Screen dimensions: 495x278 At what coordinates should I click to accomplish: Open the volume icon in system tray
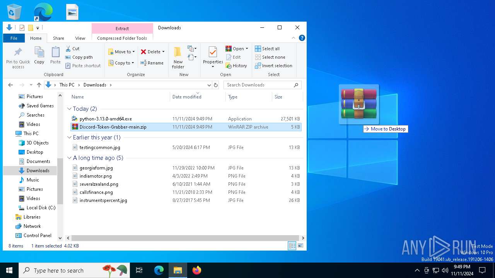445,270
